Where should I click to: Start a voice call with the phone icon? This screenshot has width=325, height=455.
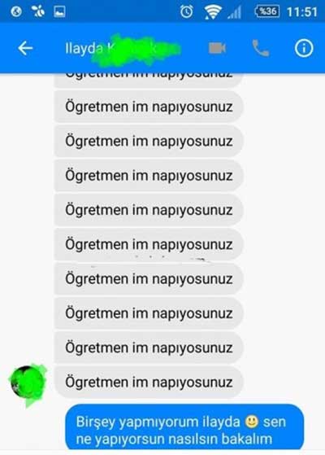[x=260, y=48]
